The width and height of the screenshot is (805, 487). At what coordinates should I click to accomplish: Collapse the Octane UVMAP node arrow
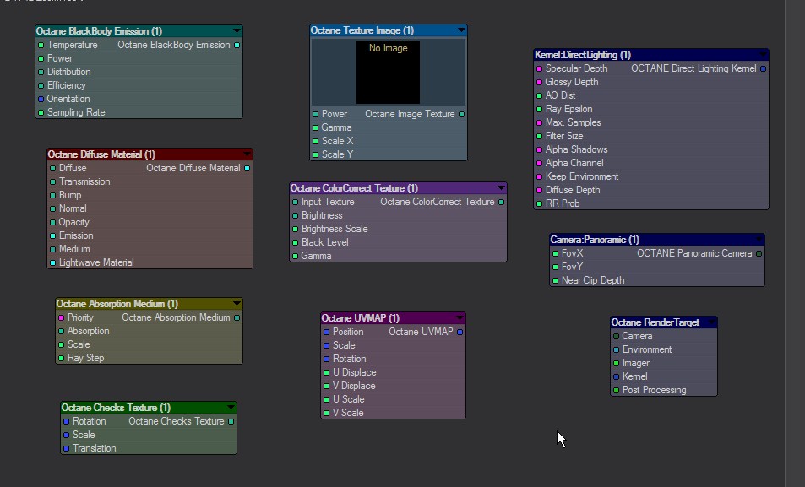[460, 317]
